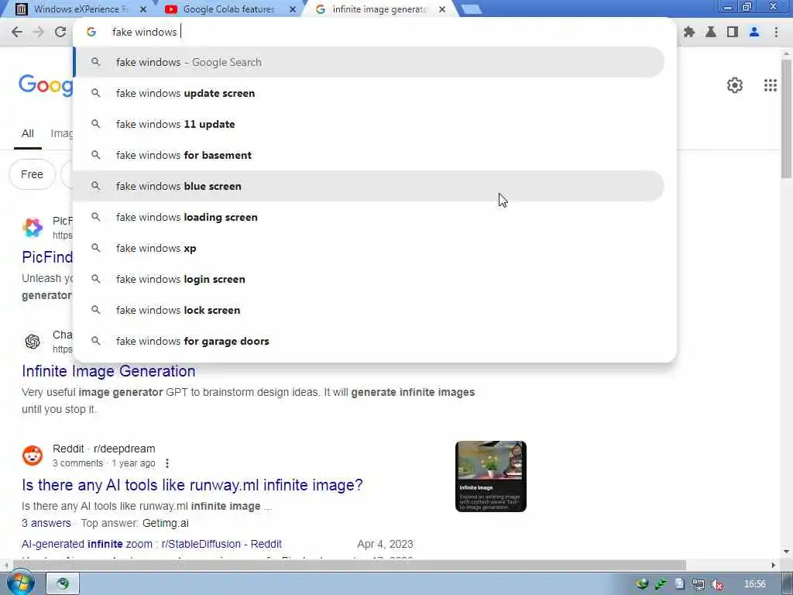793x595 pixels.
Task: Select suggestion fake windows - Google Search
Action: coord(369,62)
